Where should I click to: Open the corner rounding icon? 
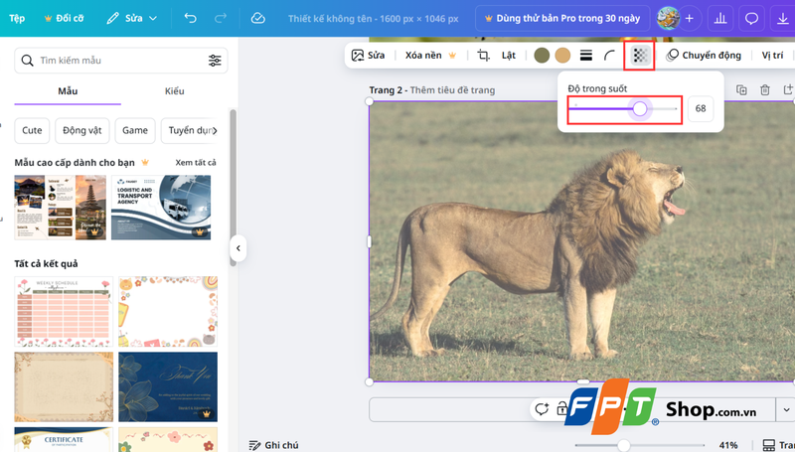click(x=610, y=56)
